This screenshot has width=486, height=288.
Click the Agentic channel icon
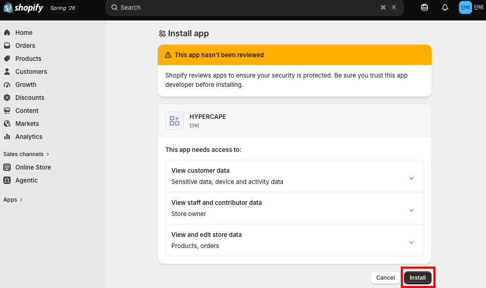7,180
